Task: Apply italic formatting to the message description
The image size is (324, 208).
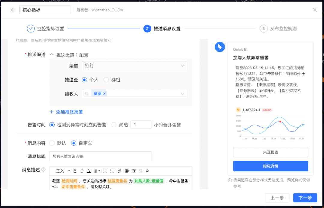Action: tap(82, 171)
